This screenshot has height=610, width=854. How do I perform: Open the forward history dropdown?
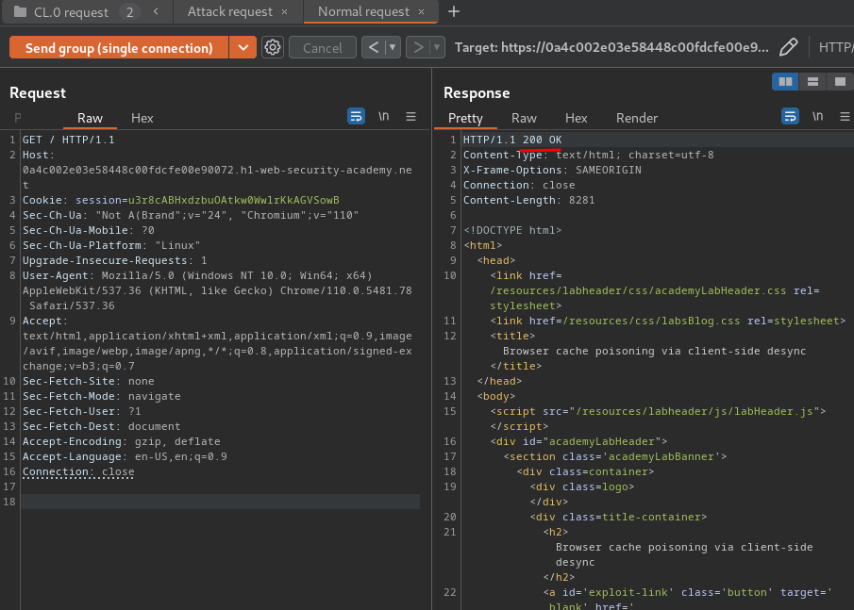[437, 47]
